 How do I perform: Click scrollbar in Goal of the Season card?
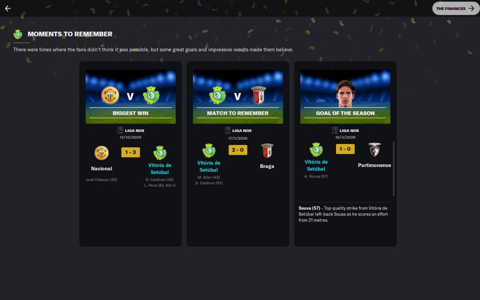point(394,168)
